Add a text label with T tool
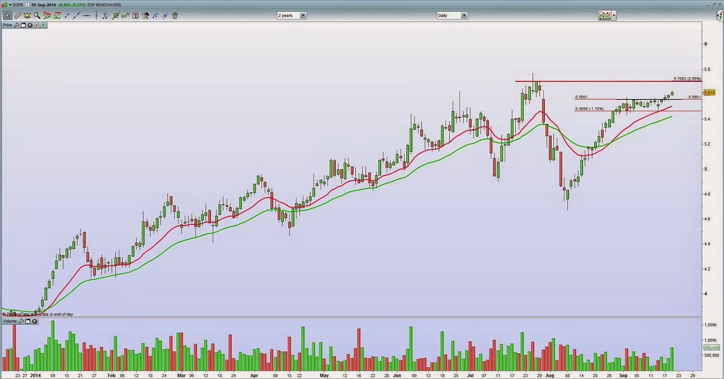Screen dimensions: 724x379 (x=135, y=15)
